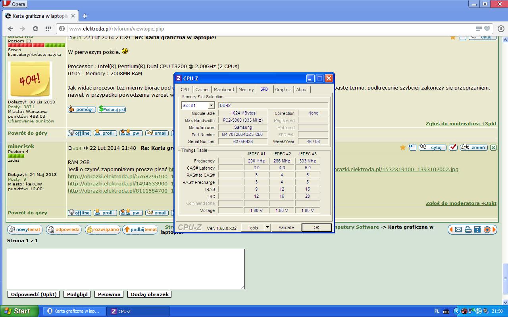Click the 'nowy temat' new topic button

pos(25,229)
